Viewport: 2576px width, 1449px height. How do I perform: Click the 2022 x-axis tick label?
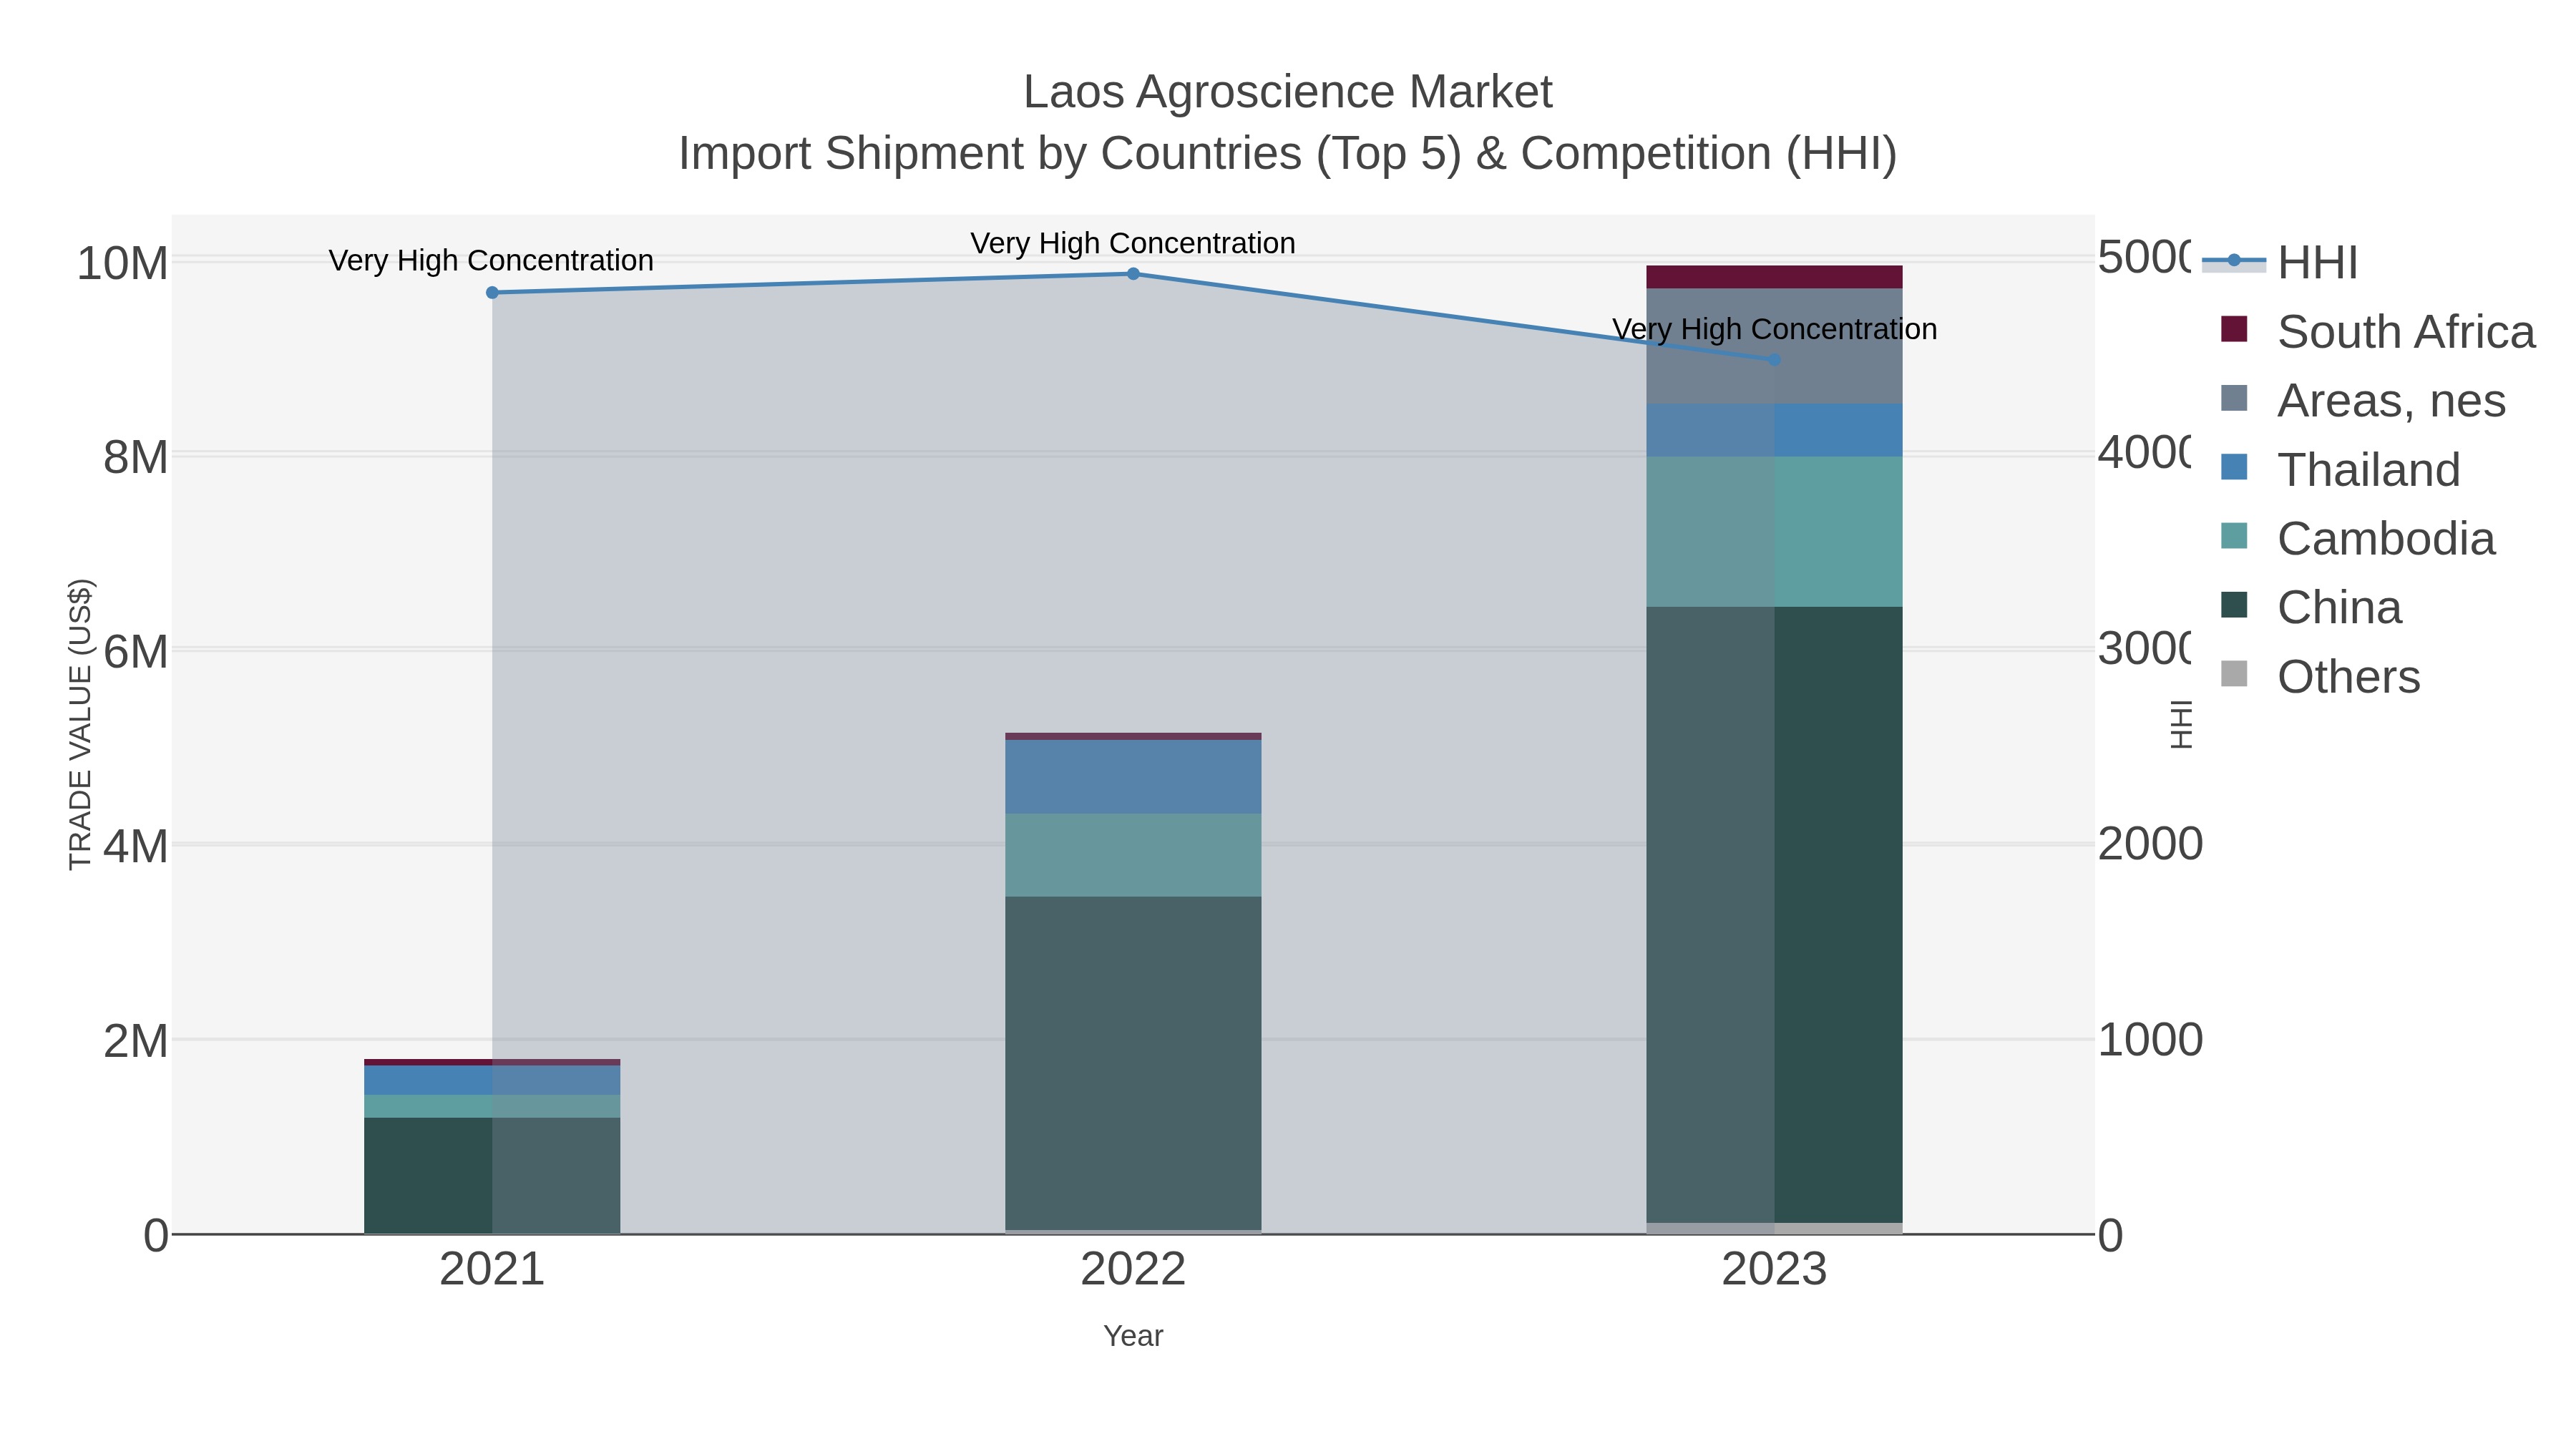[1133, 1270]
